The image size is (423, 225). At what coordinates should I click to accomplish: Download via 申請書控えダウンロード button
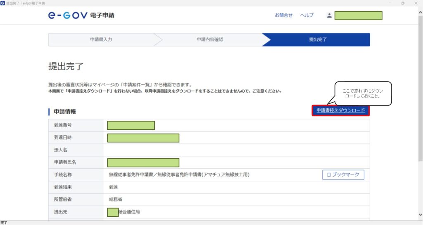[x=340, y=110]
